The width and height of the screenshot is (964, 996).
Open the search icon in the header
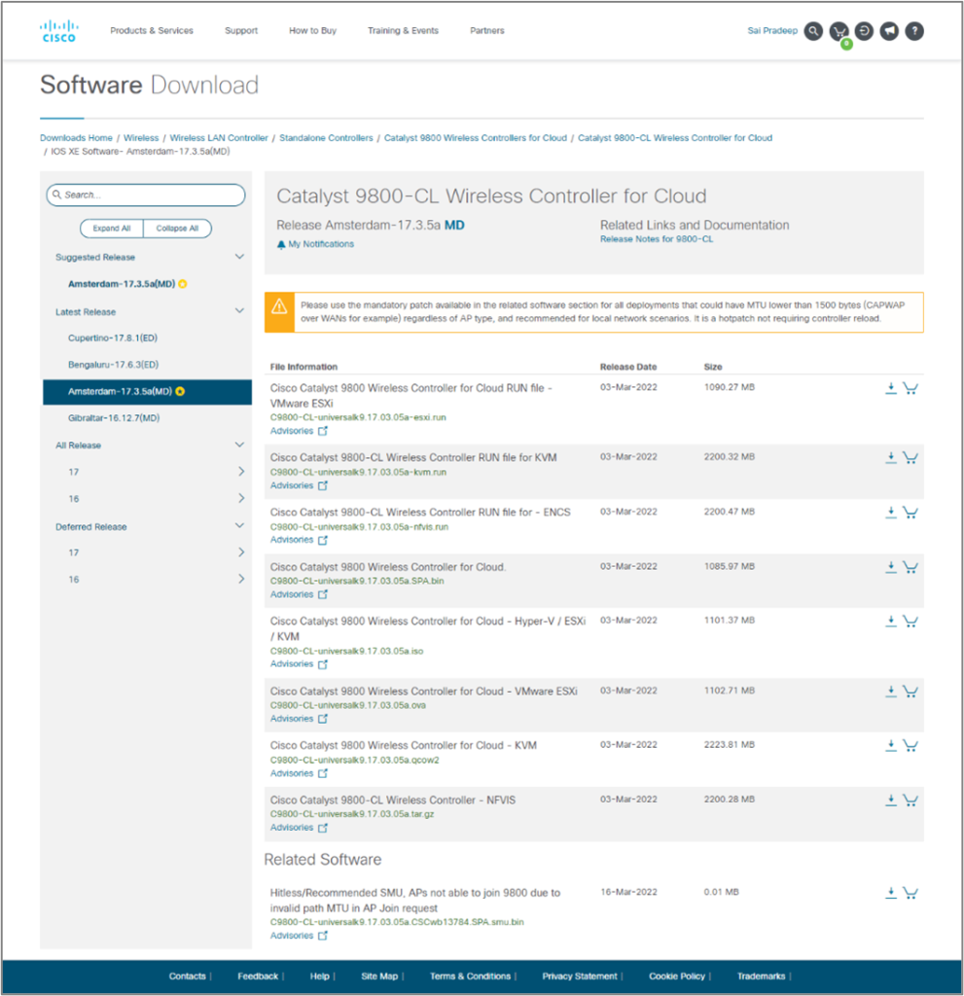point(813,31)
